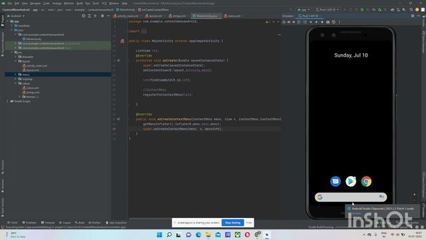Expand the manifests folder
Screen dimensions: 426x240
(12, 25)
